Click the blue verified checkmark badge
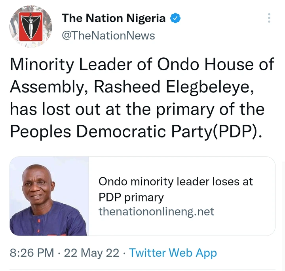 [175, 18]
